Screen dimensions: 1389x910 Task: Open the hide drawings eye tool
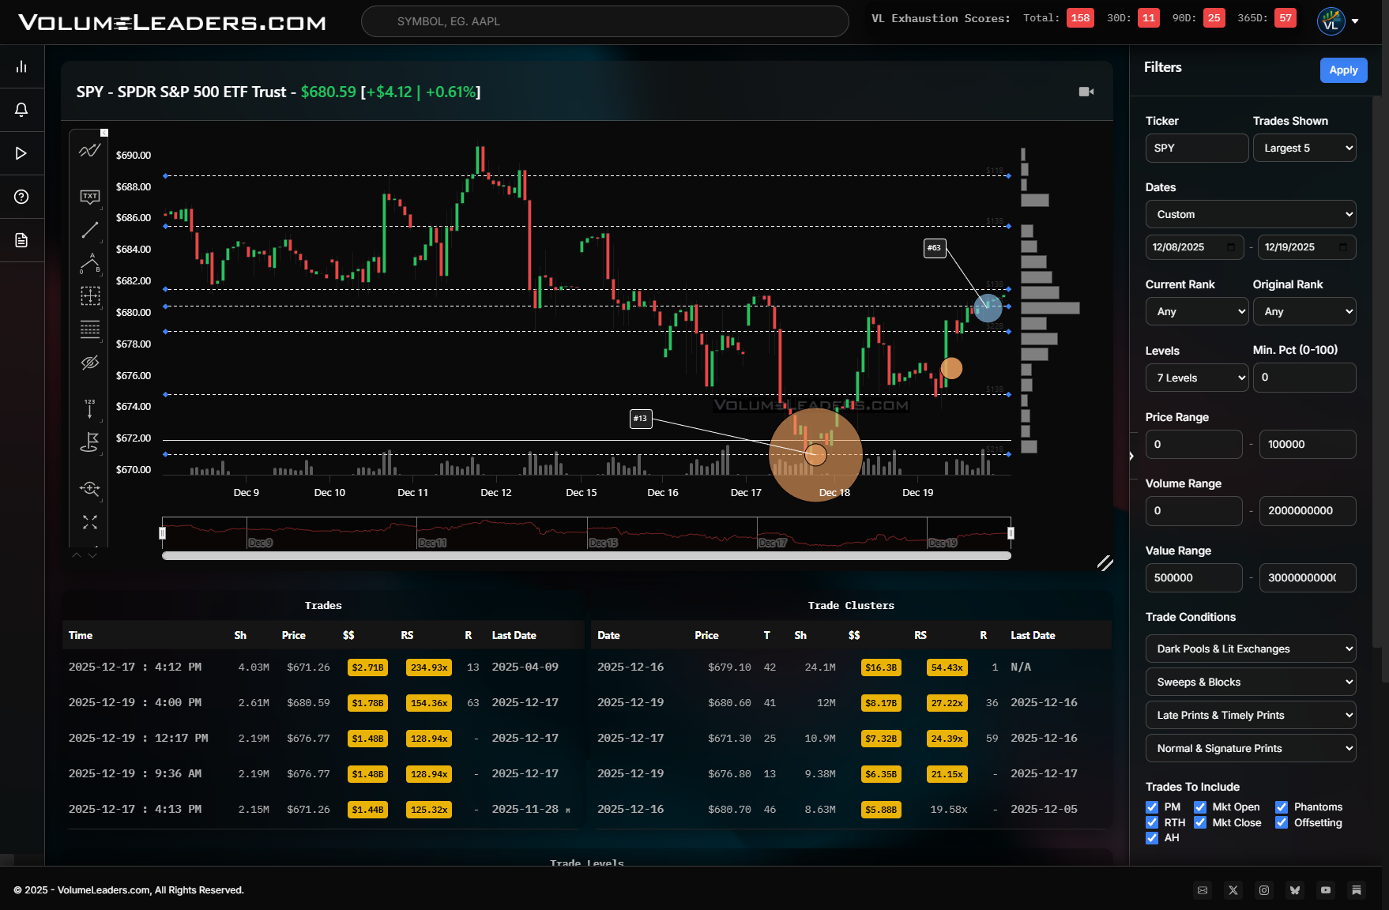click(89, 363)
